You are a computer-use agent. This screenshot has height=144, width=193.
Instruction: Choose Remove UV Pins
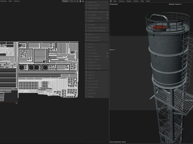(96, 5)
